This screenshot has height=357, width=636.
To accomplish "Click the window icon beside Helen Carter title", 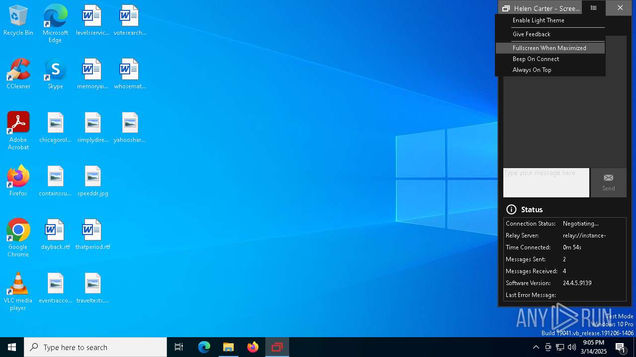I will pos(506,8).
